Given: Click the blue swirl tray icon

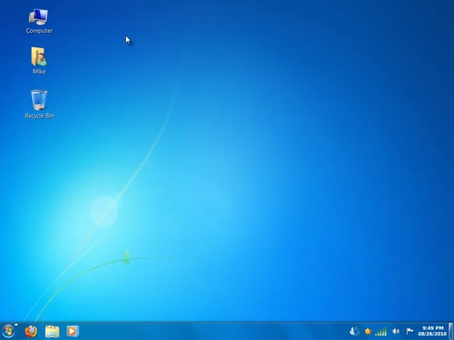Looking at the screenshot, I should [355, 331].
